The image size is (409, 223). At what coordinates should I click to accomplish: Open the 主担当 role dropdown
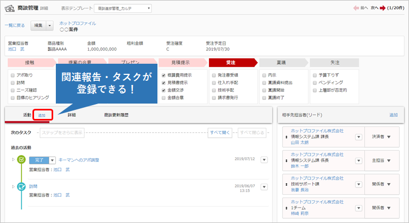click(x=381, y=160)
